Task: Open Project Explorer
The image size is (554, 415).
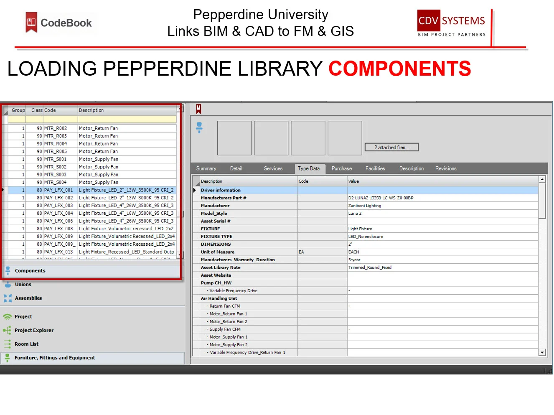Action: [34, 331]
